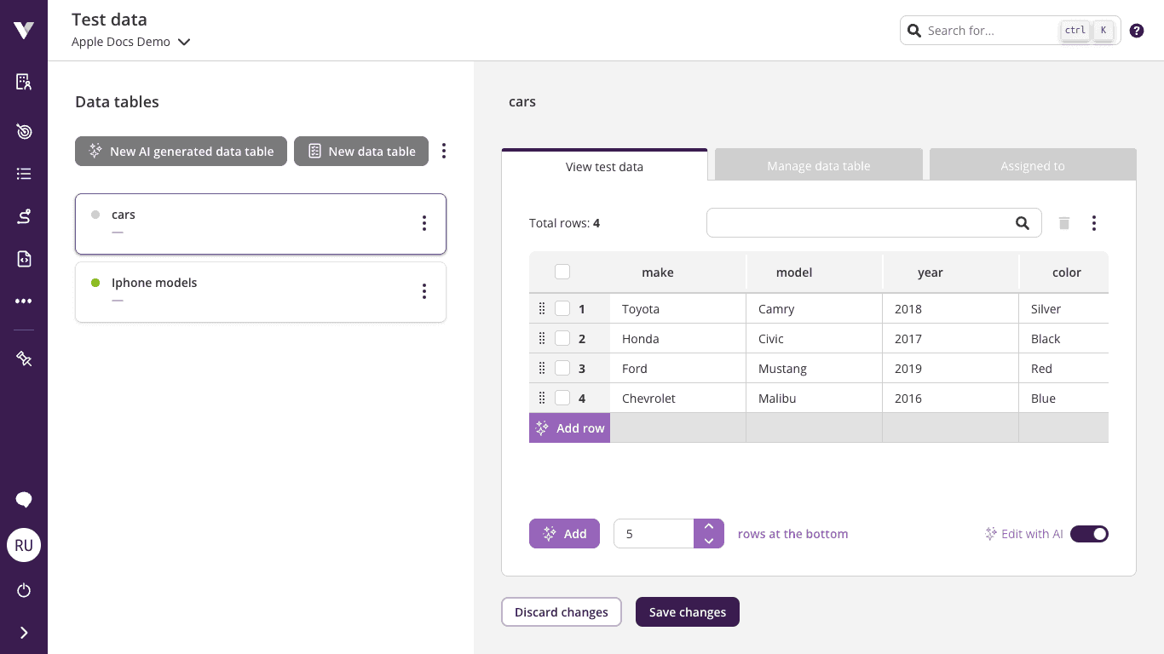Select the target/goals icon in the sidebar
This screenshot has height=654, width=1164.
point(24,131)
